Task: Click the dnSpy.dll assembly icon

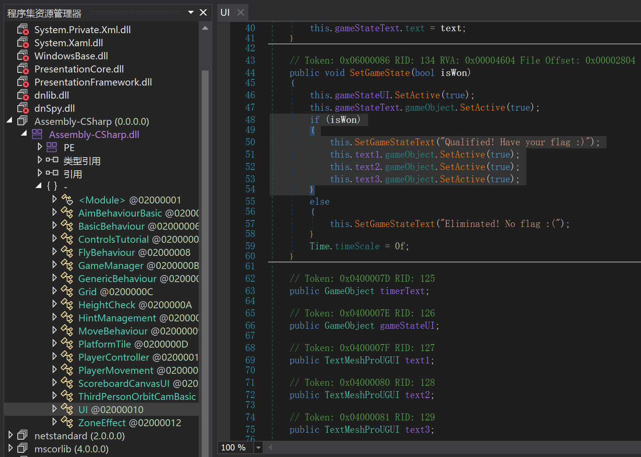Action: (23, 108)
